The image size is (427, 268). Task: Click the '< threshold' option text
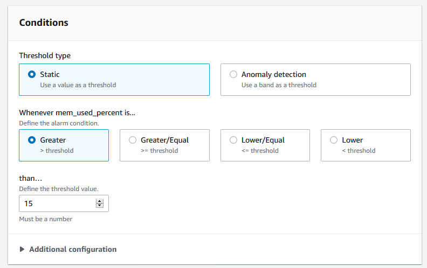(x=359, y=151)
